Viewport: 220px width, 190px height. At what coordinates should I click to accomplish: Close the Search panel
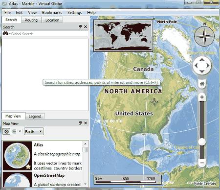pos(86,26)
